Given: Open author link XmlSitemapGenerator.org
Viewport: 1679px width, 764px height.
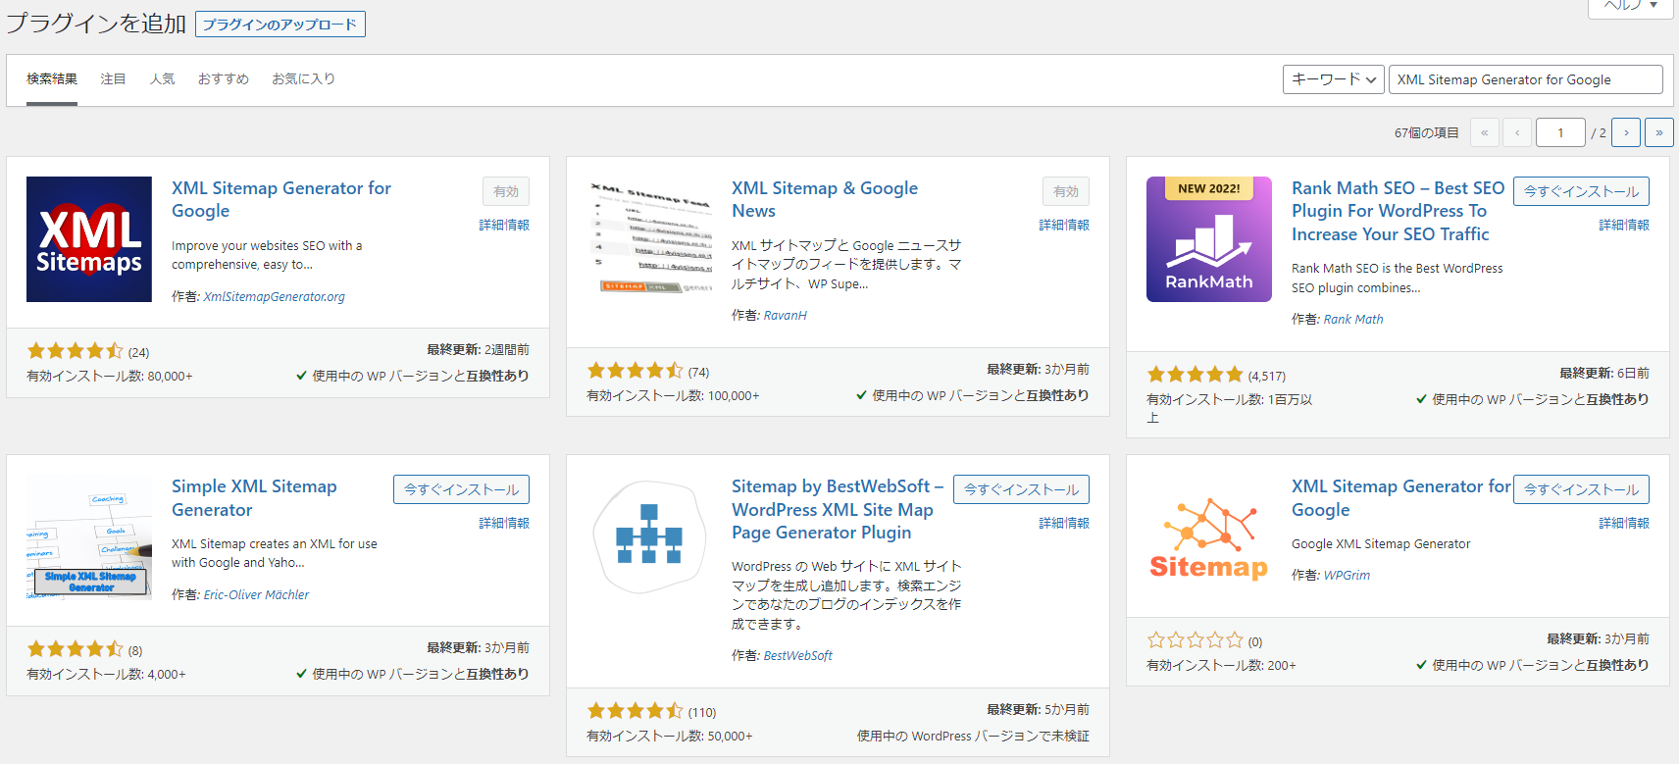Looking at the screenshot, I should pyautogui.click(x=274, y=297).
